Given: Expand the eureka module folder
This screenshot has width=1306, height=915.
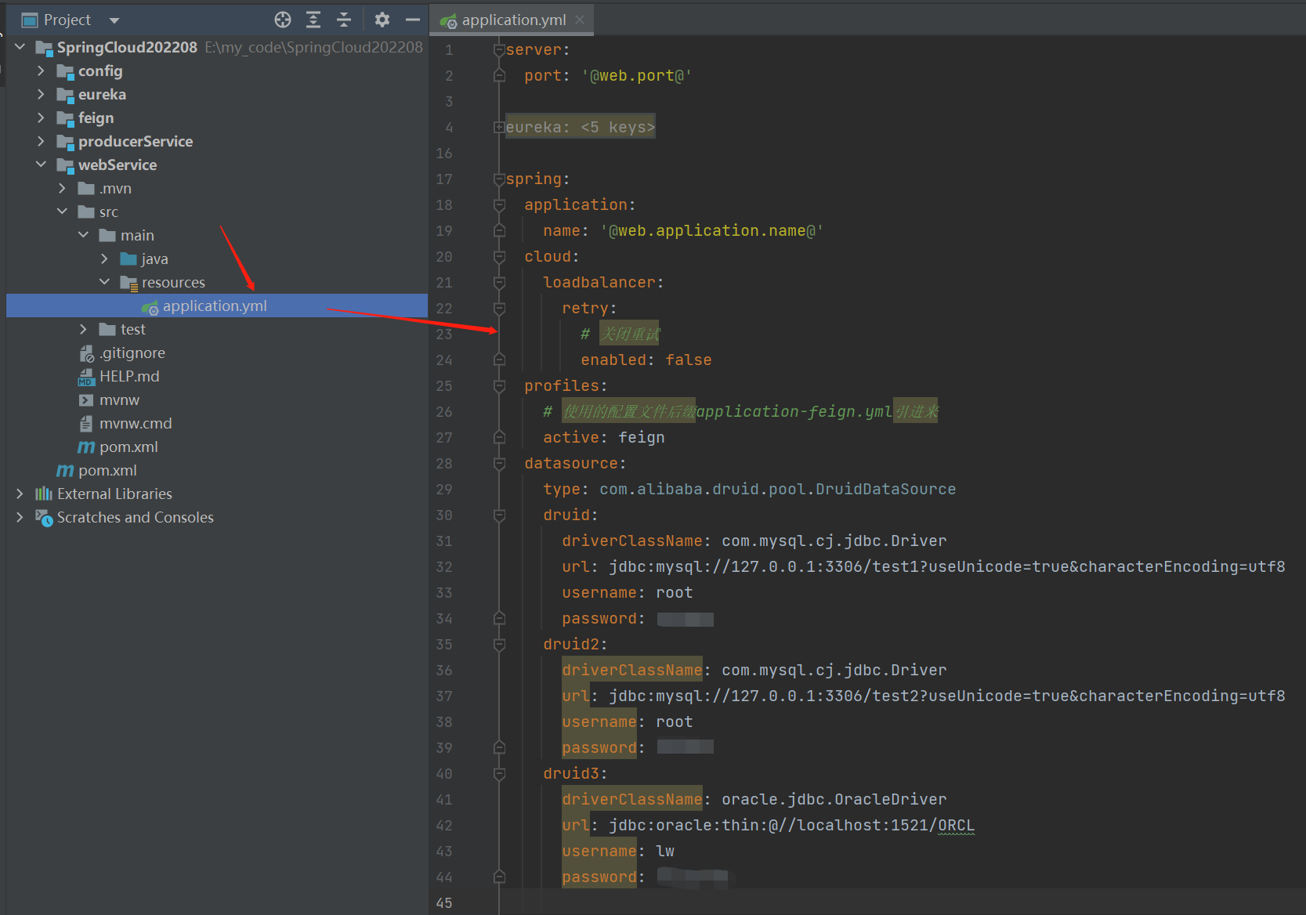Looking at the screenshot, I should point(42,94).
